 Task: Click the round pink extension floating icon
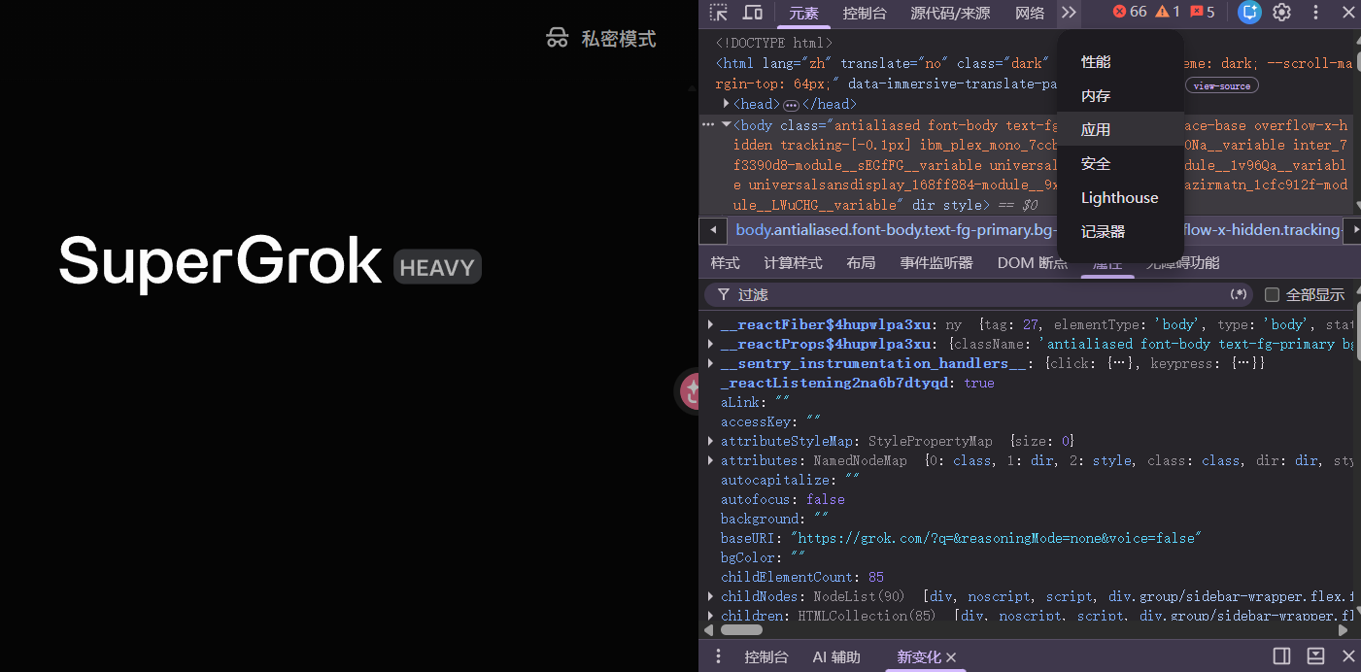click(x=689, y=392)
